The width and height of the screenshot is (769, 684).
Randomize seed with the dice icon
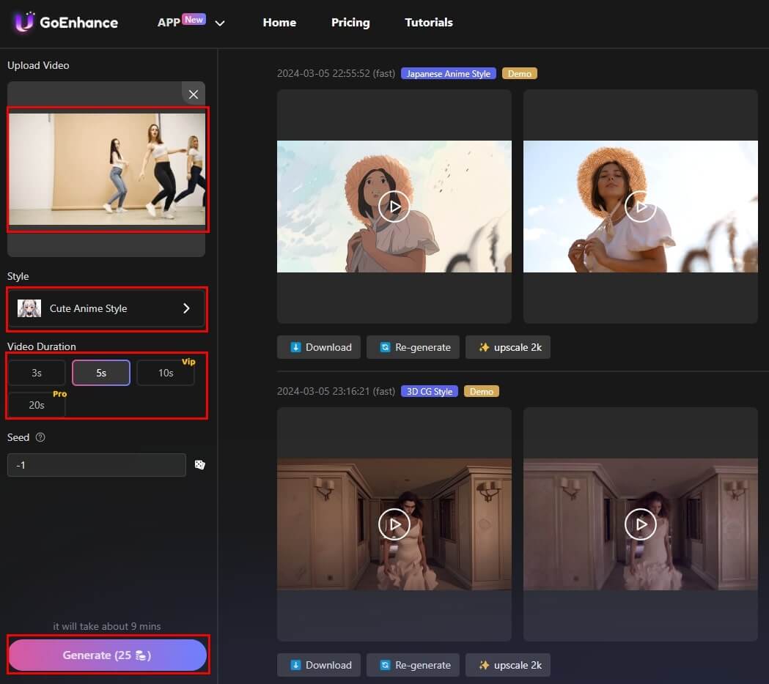pyautogui.click(x=199, y=465)
